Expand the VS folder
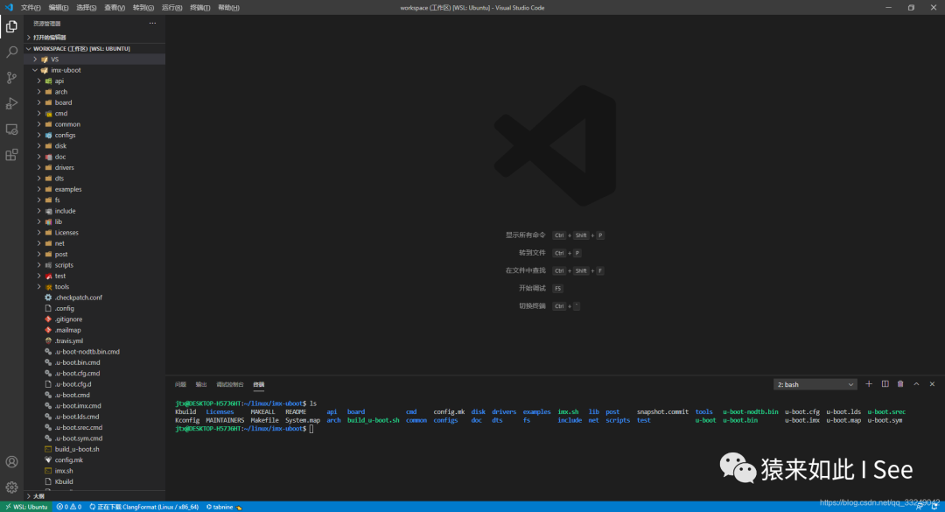Screen dimensions: 945x512 click(94, 60)
